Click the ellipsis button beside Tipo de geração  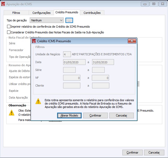click(x=69, y=20)
